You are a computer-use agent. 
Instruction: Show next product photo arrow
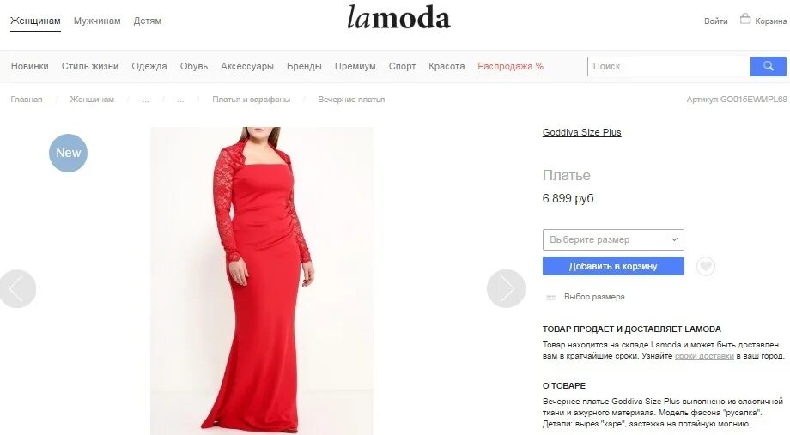pos(506,288)
